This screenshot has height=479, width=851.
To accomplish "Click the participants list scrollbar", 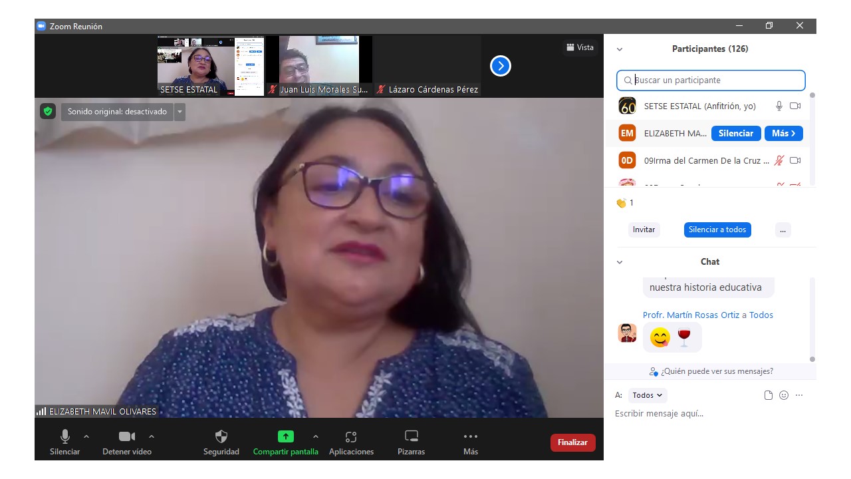I will pyautogui.click(x=812, y=138).
